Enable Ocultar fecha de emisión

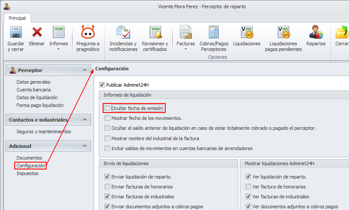point(107,108)
